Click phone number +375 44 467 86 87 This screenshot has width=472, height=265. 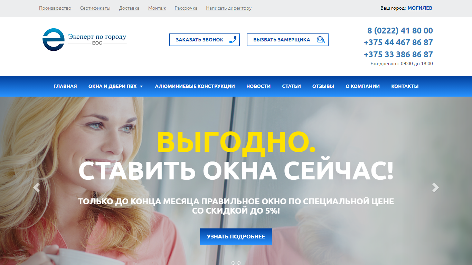tap(398, 42)
